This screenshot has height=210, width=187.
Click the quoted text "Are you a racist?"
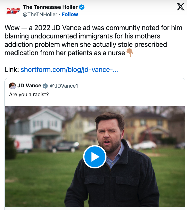pos(29,94)
